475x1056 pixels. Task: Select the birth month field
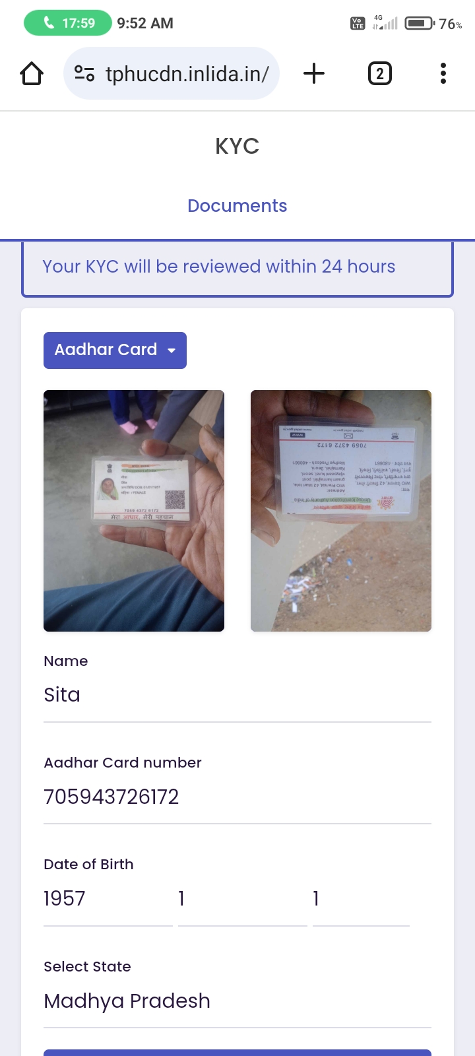(x=243, y=899)
